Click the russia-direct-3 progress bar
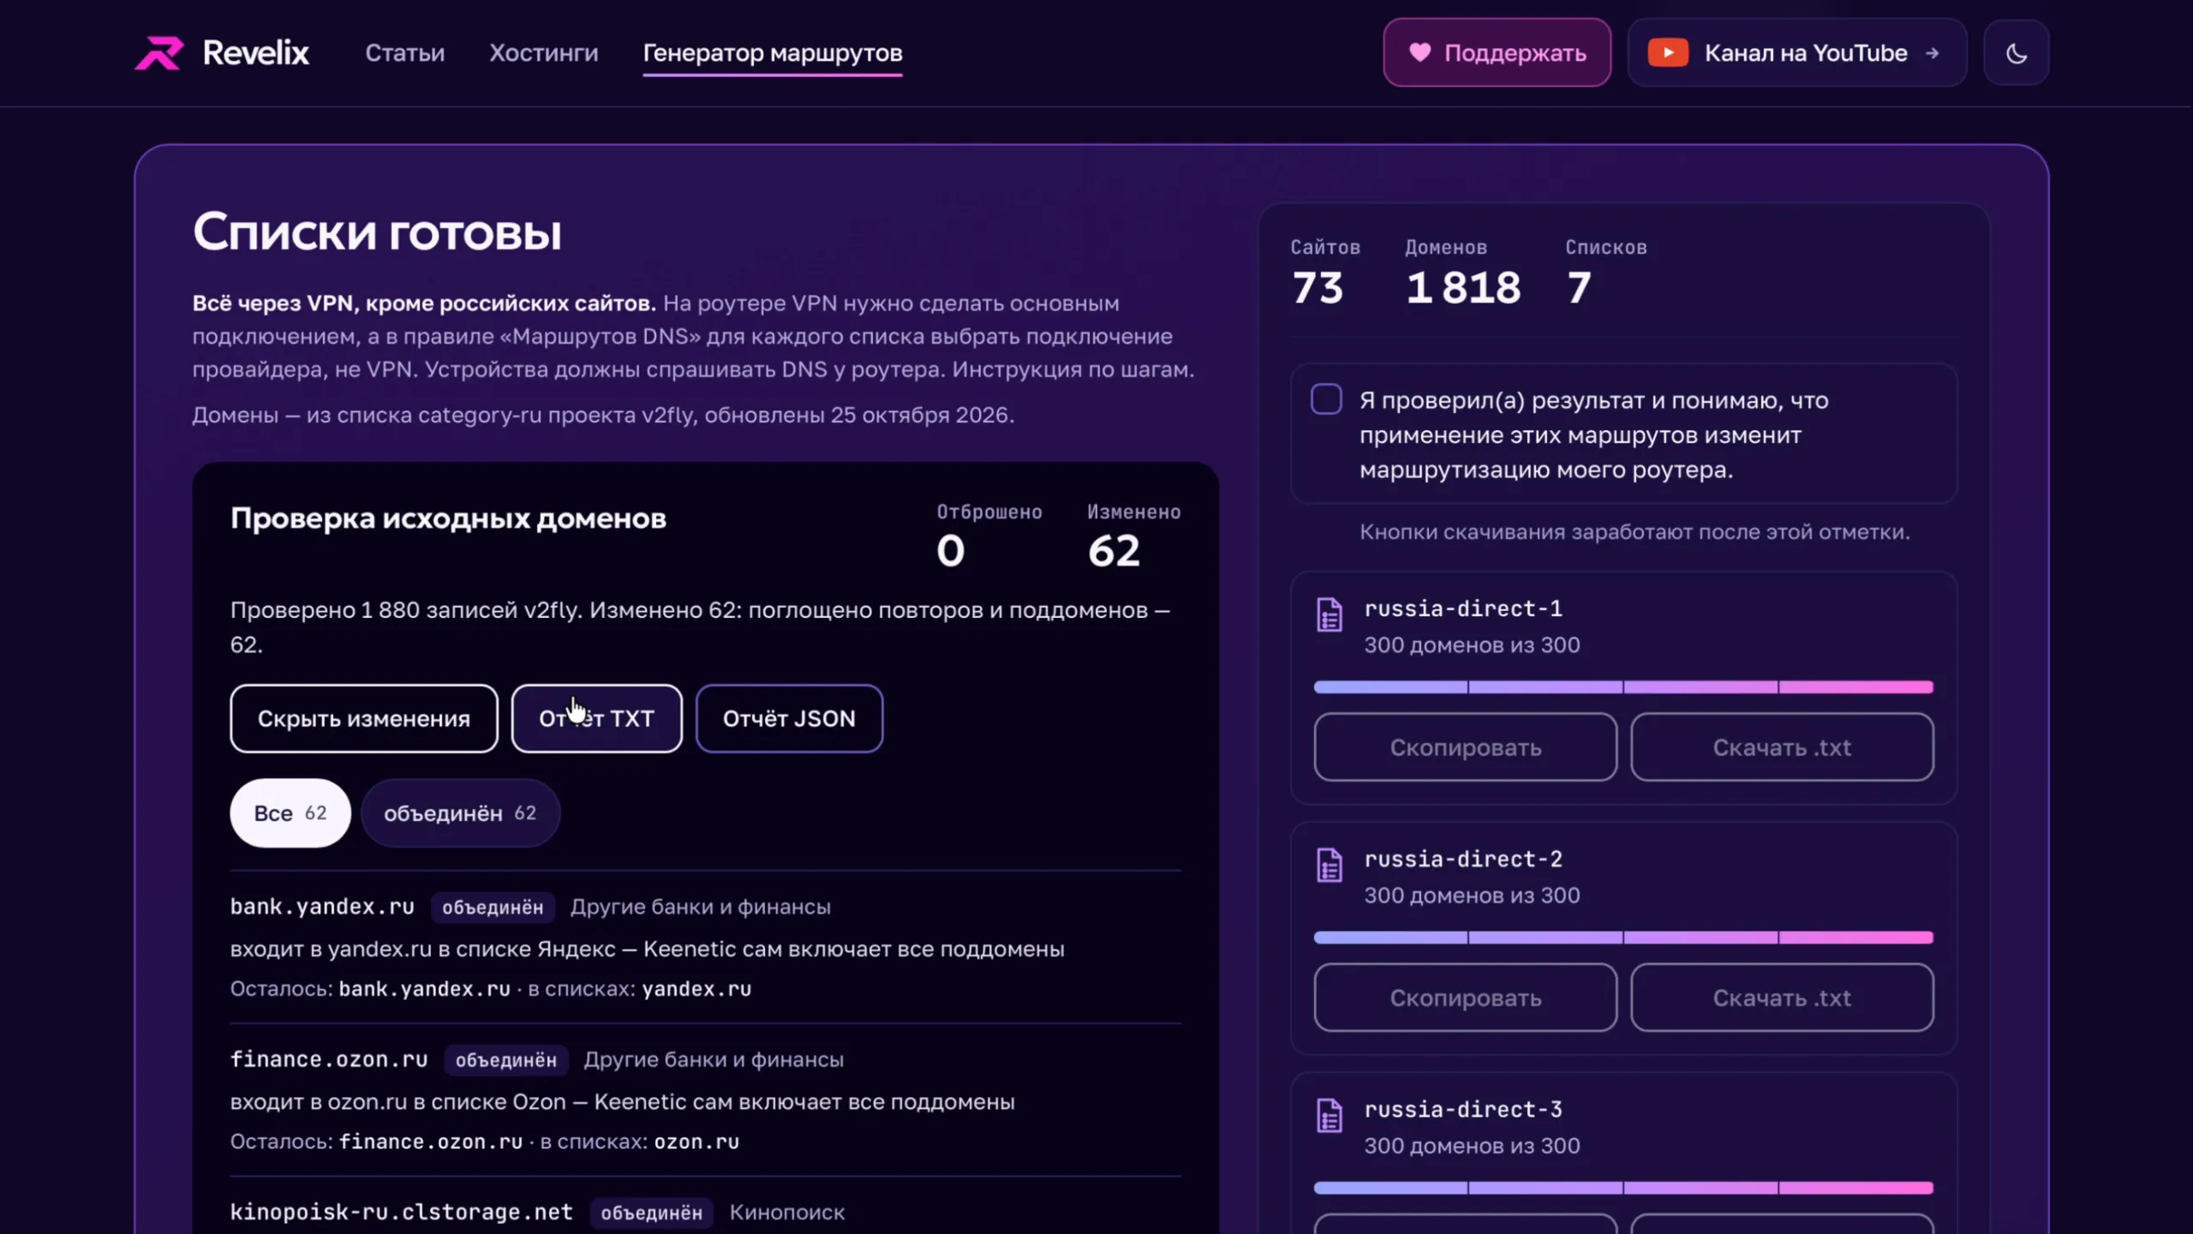Viewport: 2193px width, 1234px height. (x=1623, y=1188)
